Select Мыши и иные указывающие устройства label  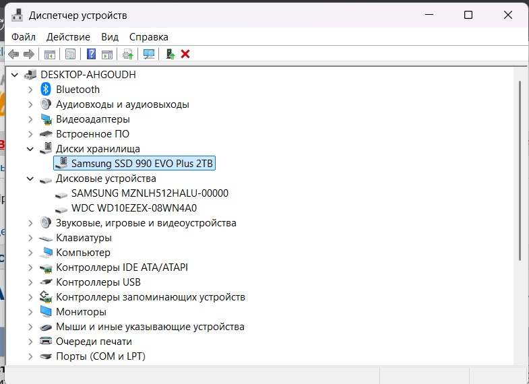tap(150, 327)
